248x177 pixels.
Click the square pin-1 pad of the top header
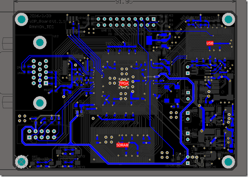pyautogui.click(x=153, y=19)
